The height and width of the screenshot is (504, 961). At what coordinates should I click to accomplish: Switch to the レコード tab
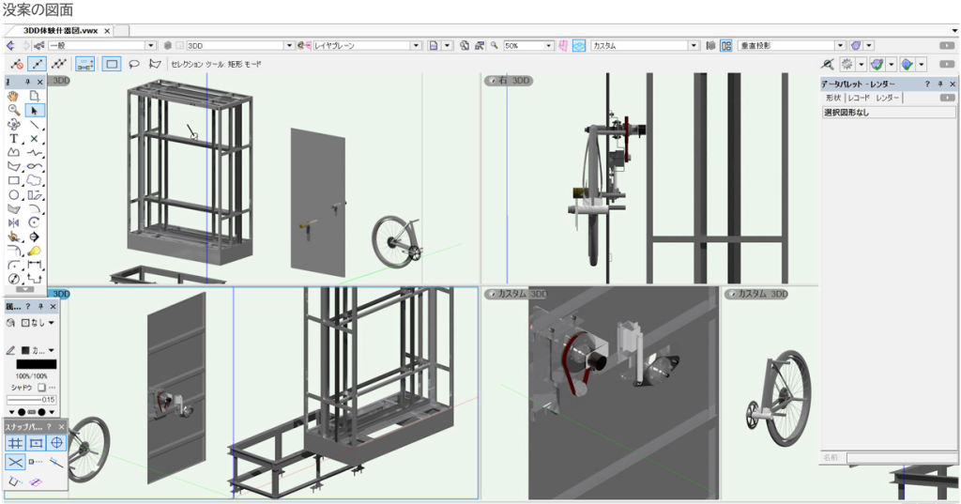tap(859, 98)
